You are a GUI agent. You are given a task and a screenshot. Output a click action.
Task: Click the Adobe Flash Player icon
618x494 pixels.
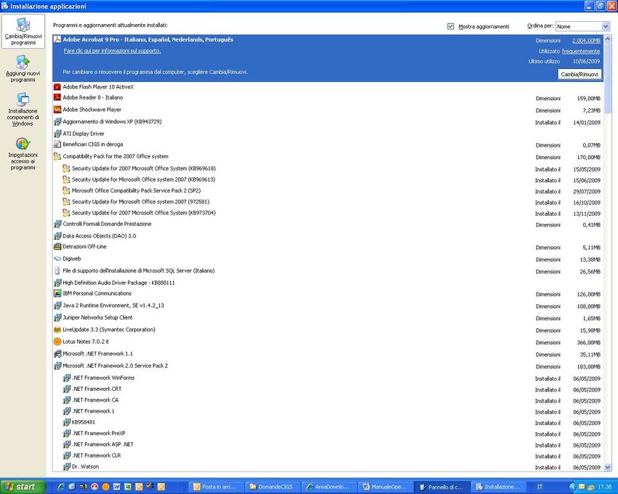pos(57,86)
